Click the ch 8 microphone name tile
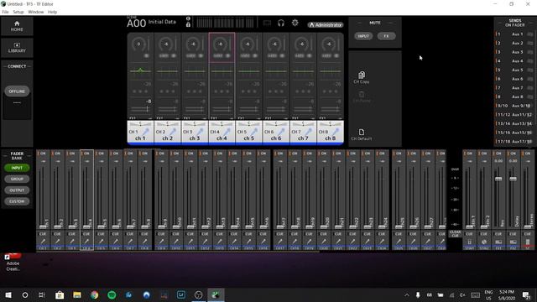The image size is (537, 302). tap(330, 133)
